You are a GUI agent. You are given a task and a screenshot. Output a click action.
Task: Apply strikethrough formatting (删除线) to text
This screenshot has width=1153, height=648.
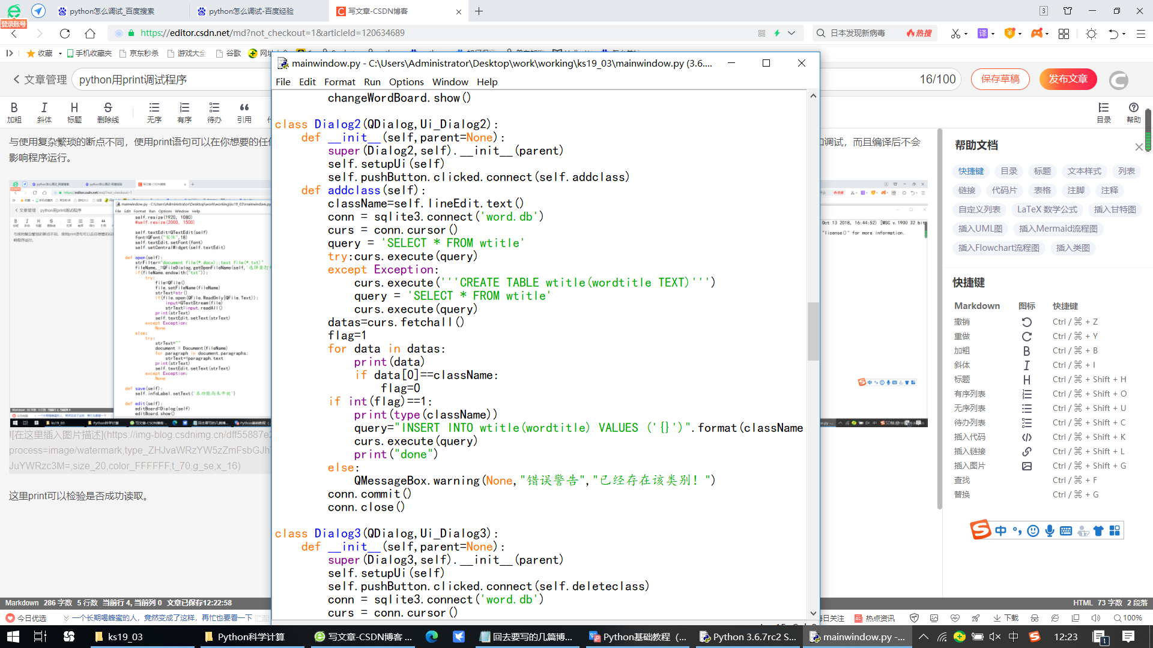tap(107, 112)
